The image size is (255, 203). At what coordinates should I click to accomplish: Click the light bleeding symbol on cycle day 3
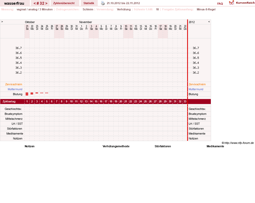pyautogui.click(x=37, y=93)
